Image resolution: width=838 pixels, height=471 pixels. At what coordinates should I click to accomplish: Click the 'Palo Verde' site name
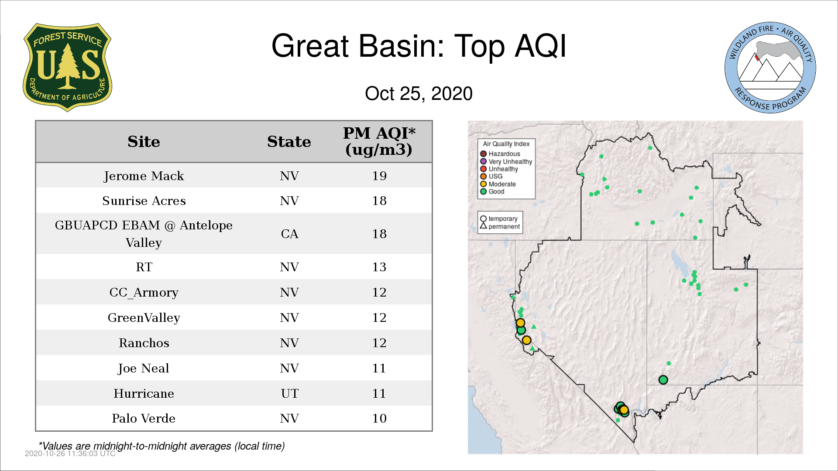point(144,418)
